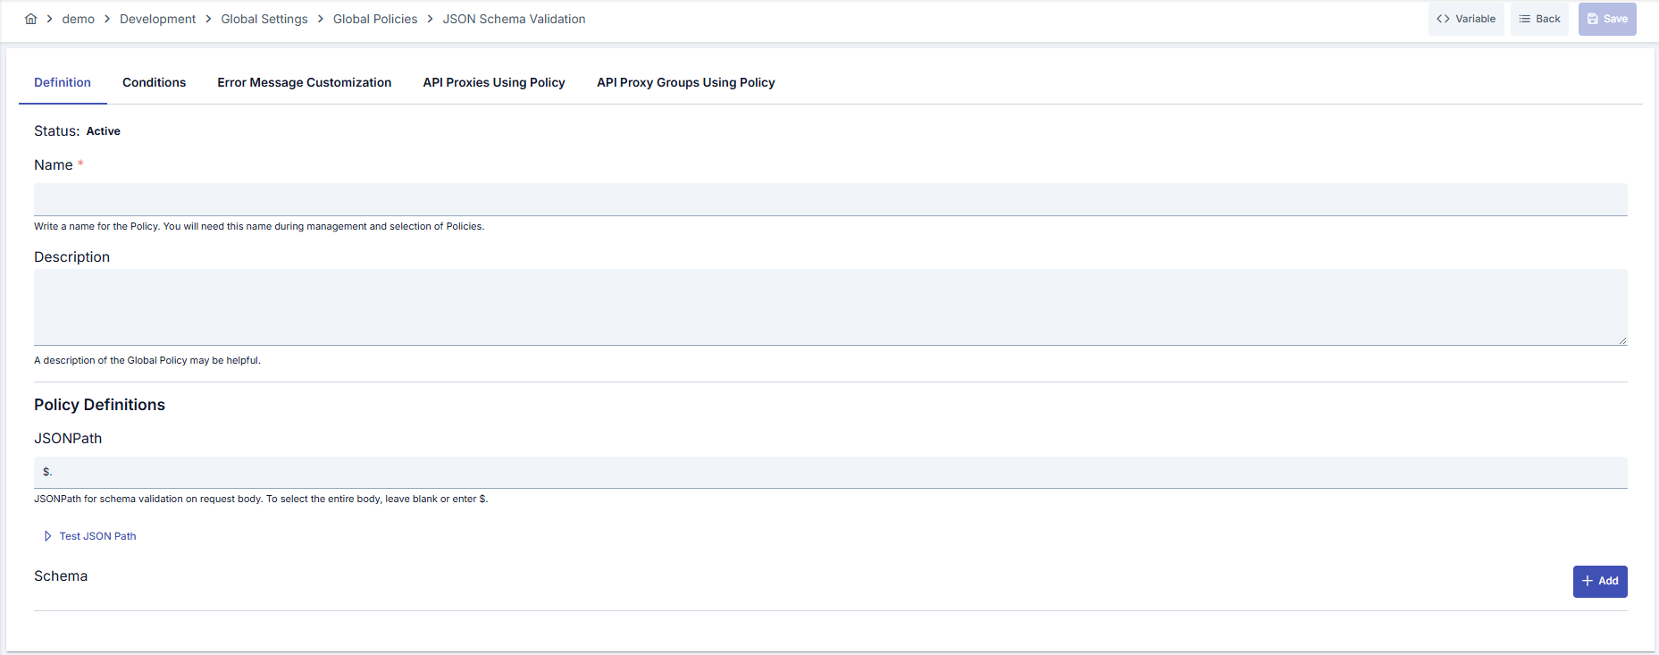Focus the Name input field
Viewport: 1659px width, 655px height.
click(831, 199)
